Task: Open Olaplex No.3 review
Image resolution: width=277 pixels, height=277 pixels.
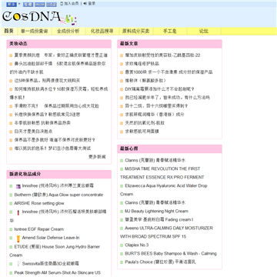Action: click(137, 245)
